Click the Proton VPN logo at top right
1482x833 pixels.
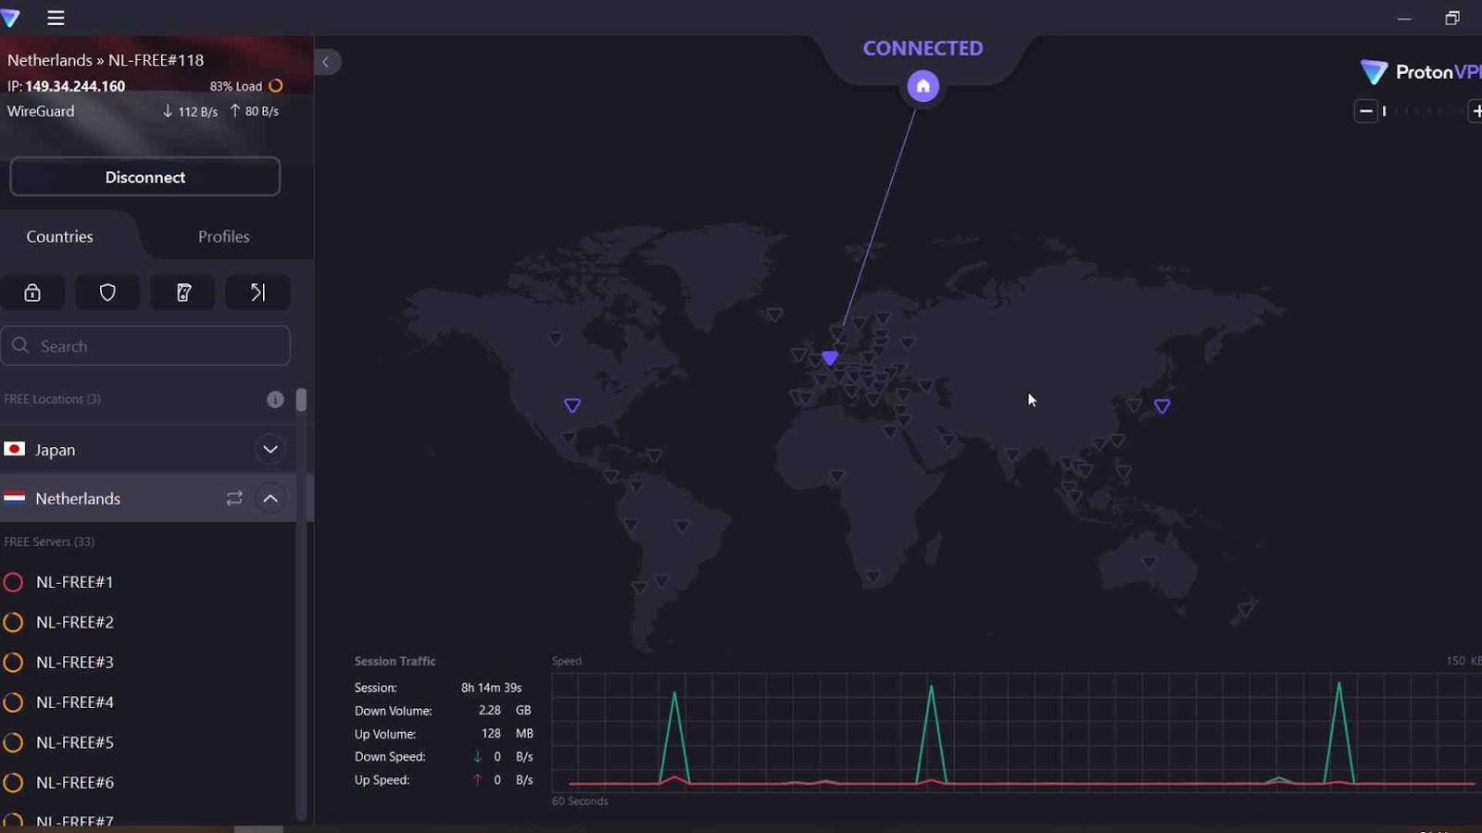coord(1421,72)
